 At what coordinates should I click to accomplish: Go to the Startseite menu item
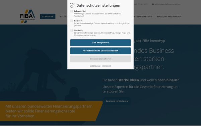48,16
